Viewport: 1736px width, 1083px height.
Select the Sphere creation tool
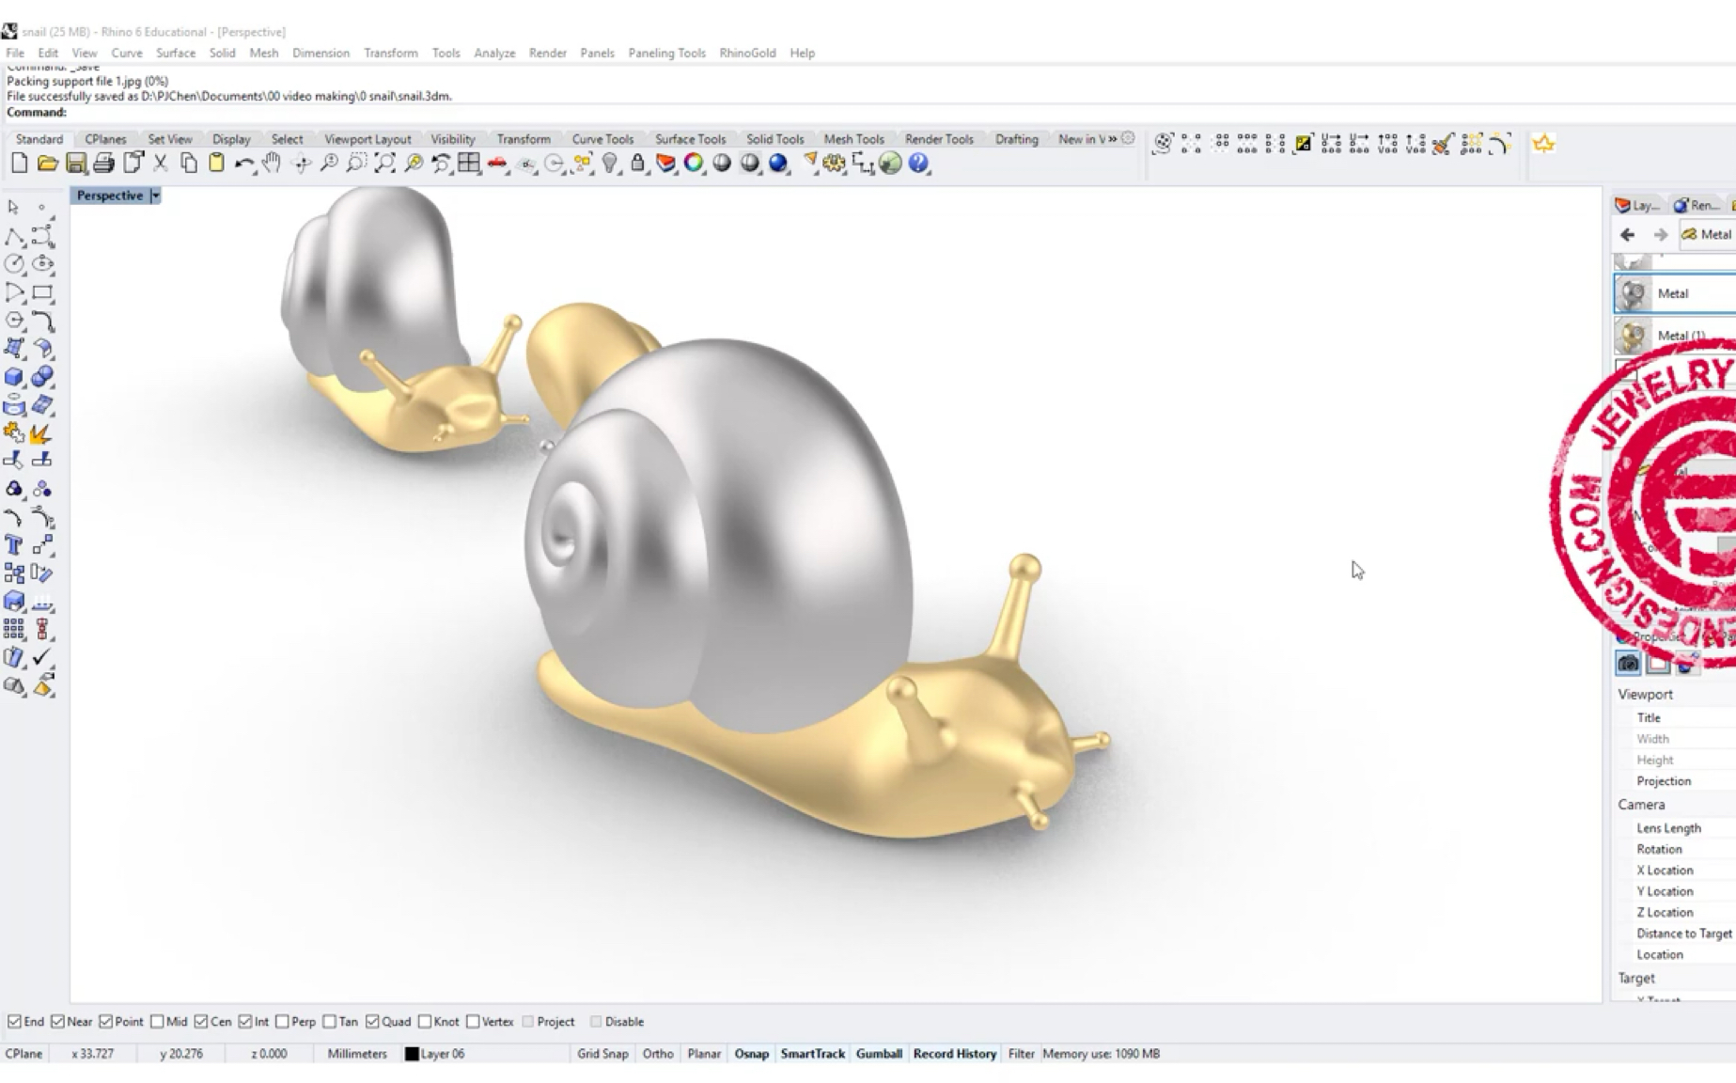(42, 376)
